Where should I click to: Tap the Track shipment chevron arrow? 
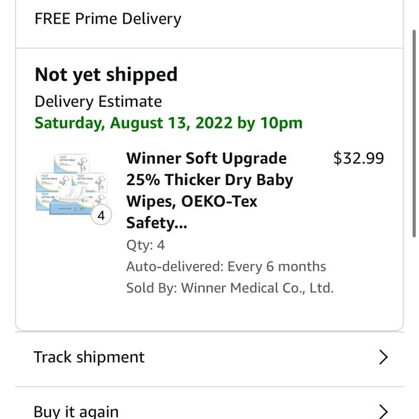pos(383,358)
